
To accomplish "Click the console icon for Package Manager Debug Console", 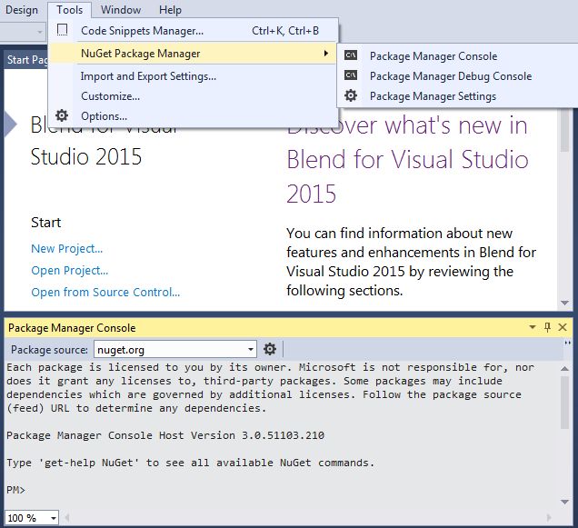I will (351, 75).
